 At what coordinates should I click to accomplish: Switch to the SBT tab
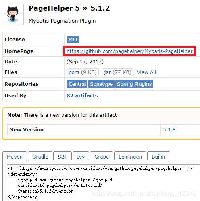[x=62, y=157]
